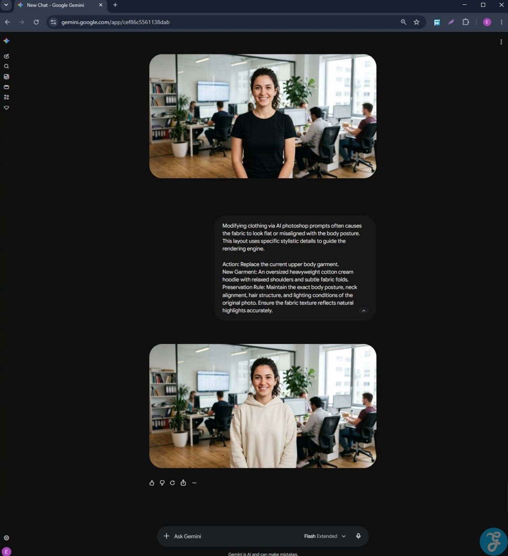This screenshot has height=556, width=508.
Task: Open the video clapperboard icon in sidebar
Action: (6, 87)
